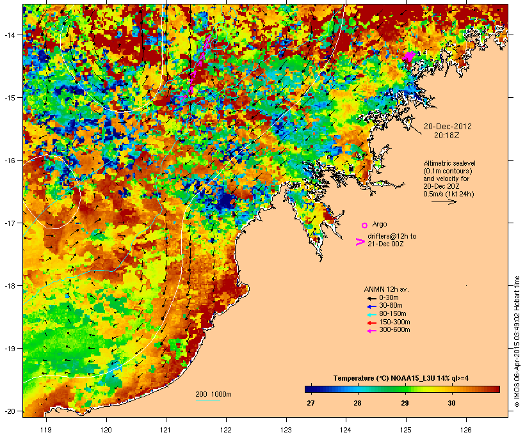Click the '80-150m' depth label
Viewport: 525px width, 435px height.
click(x=392, y=314)
